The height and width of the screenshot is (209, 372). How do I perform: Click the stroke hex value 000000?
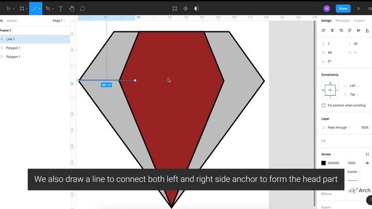coord(333,163)
